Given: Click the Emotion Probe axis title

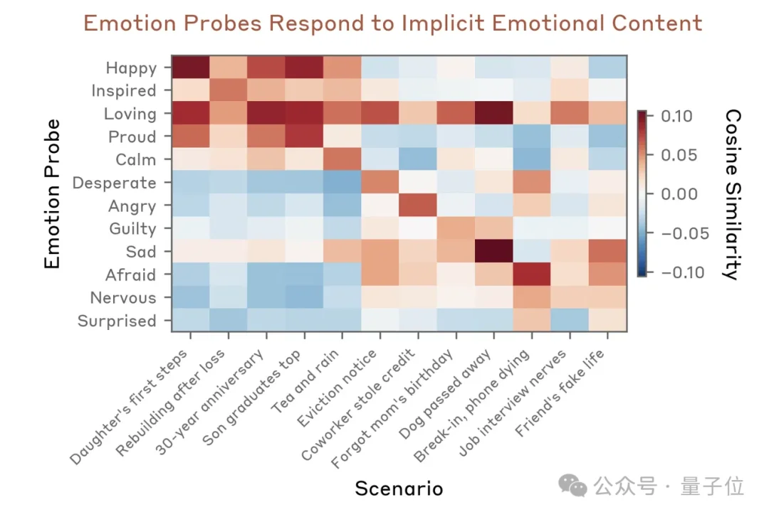Looking at the screenshot, I should pyautogui.click(x=51, y=193).
